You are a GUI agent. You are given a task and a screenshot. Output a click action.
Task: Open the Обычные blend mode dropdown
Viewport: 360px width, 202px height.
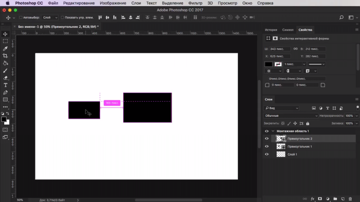[291, 116]
